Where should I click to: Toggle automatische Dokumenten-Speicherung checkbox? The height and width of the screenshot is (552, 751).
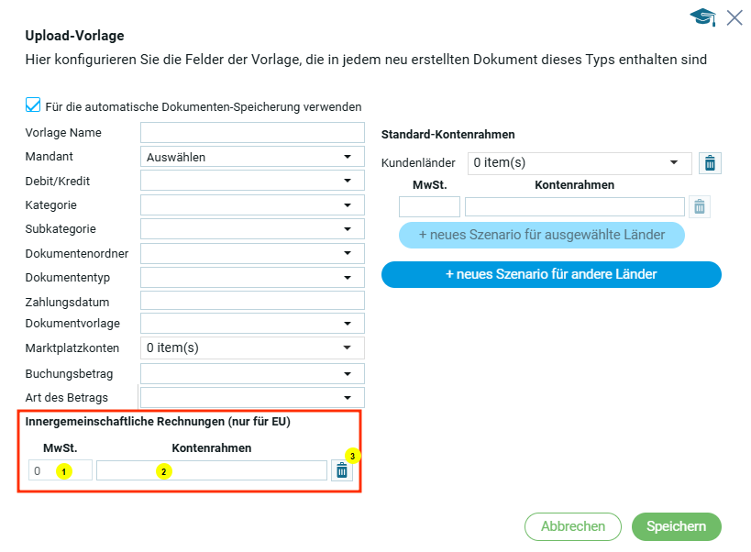coord(33,105)
